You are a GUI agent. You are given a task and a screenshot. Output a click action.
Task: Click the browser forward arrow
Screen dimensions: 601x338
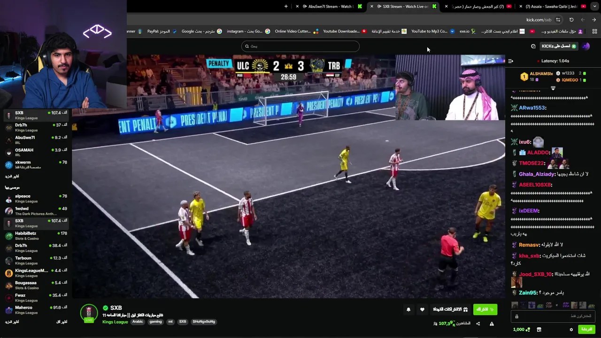coord(594,20)
